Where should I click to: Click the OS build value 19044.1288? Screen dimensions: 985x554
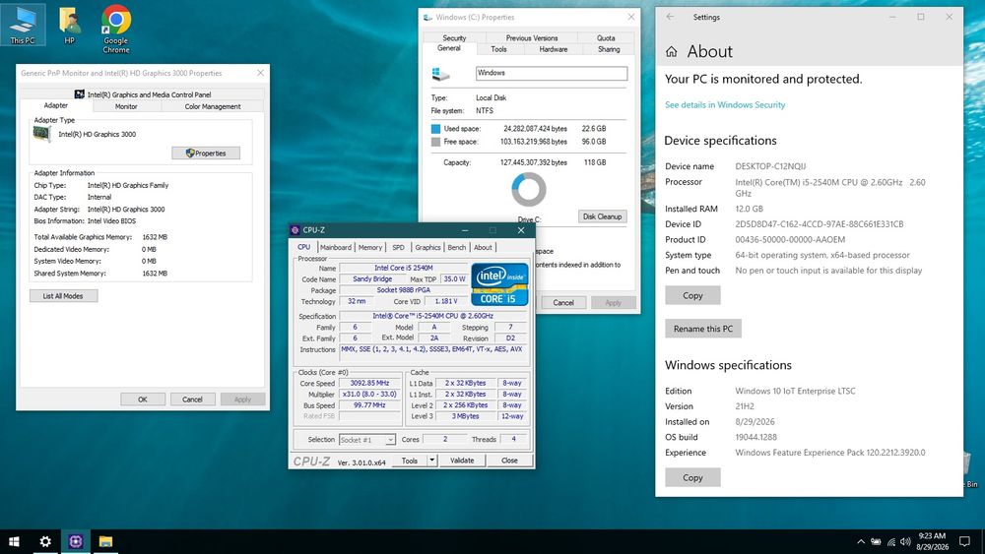click(x=755, y=437)
